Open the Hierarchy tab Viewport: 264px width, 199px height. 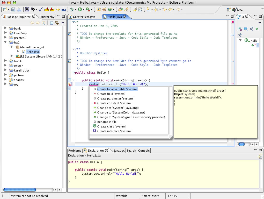[48, 17]
